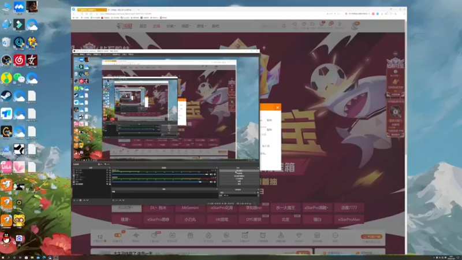The height and width of the screenshot is (260, 462).
Task: Click the search icon in Douyu header
Action: click(x=284, y=26)
